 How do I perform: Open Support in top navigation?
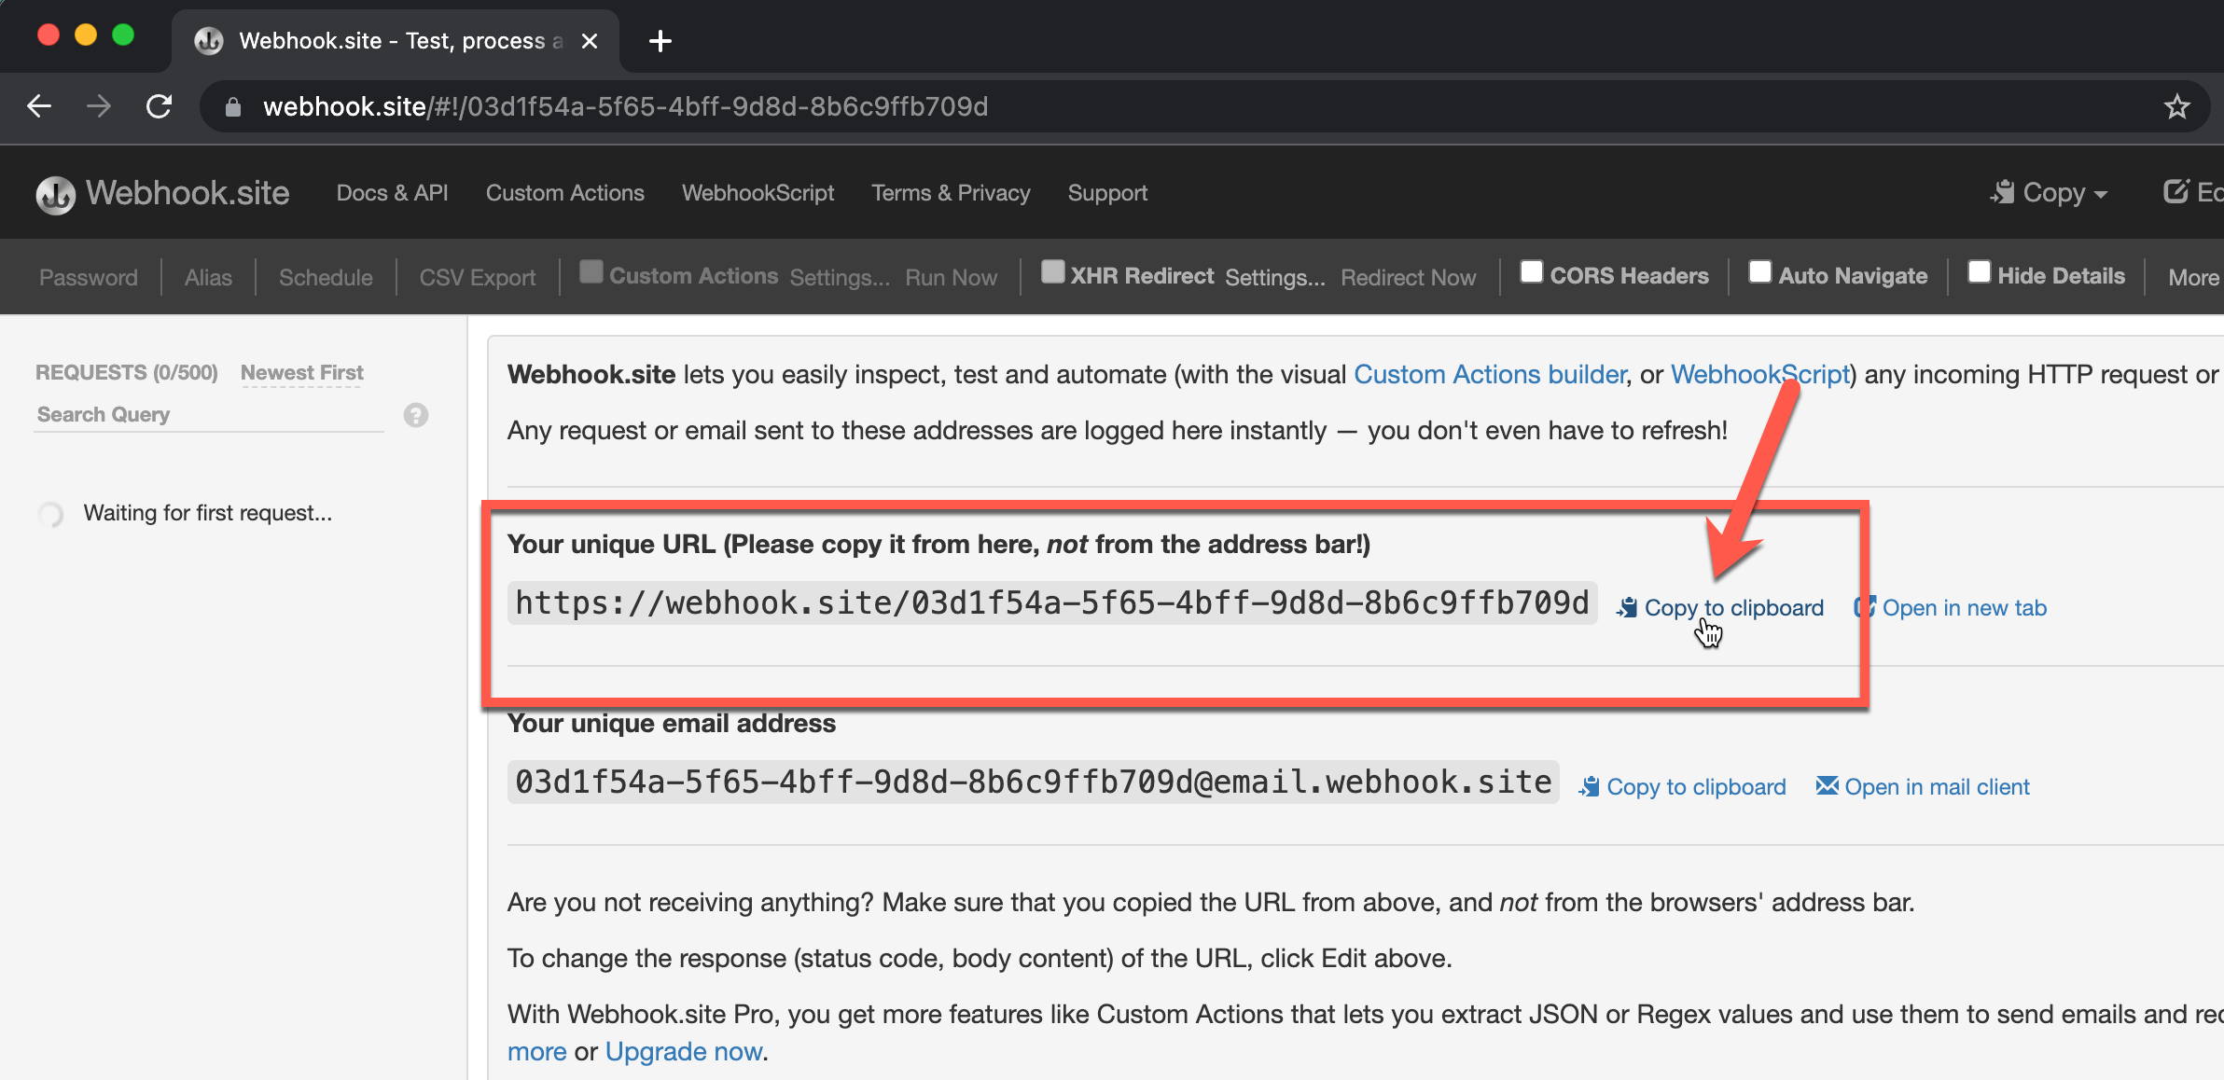1107,193
